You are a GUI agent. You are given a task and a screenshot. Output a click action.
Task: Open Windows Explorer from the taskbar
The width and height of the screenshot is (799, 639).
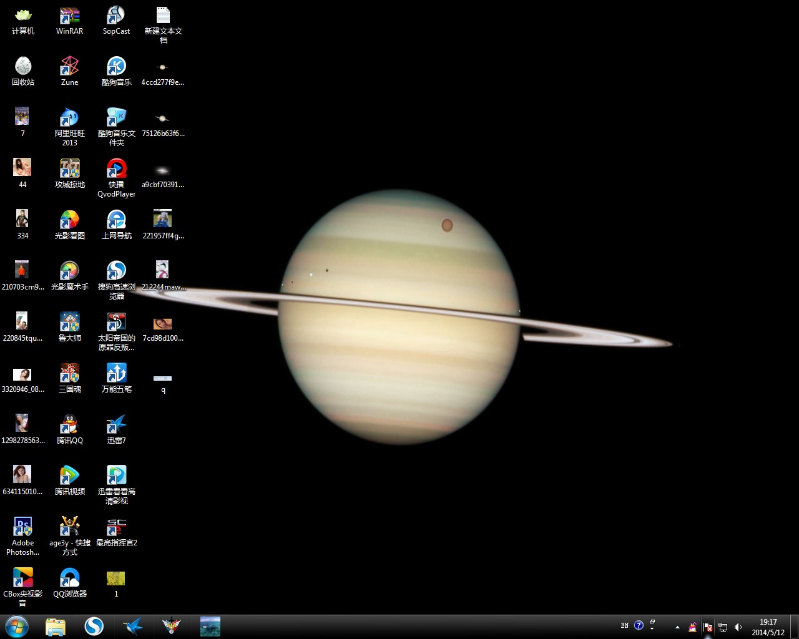(56, 627)
